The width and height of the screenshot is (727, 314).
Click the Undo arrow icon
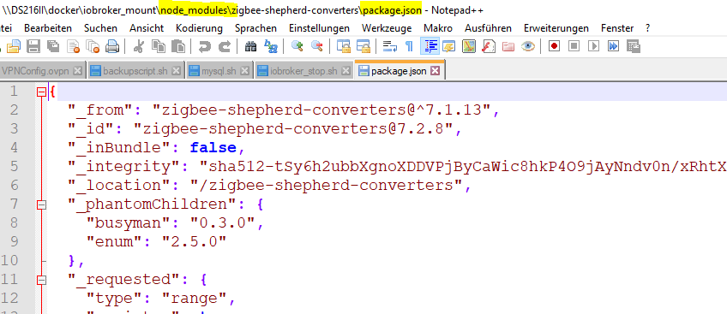pyautogui.click(x=204, y=46)
